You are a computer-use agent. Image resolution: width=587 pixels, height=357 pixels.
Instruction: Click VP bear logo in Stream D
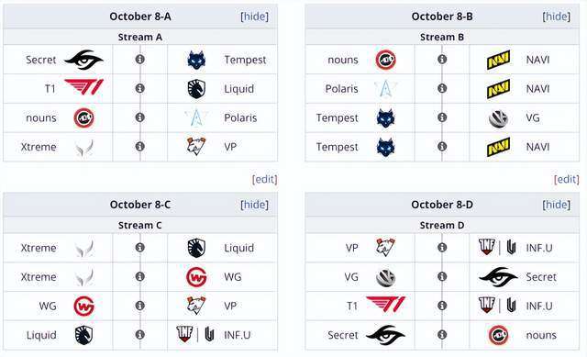point(385,248)
